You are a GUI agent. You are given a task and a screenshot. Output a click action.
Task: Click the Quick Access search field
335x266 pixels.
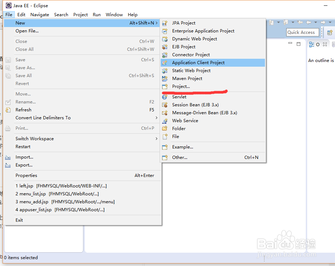pos(303,32)
